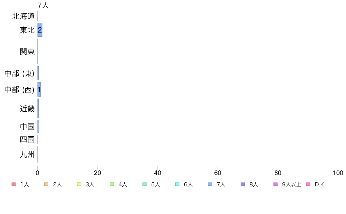Click the 7人 blue legend swatch
Image resolution: width=346 pixels, height=214 pixels.
click(210, 184)
